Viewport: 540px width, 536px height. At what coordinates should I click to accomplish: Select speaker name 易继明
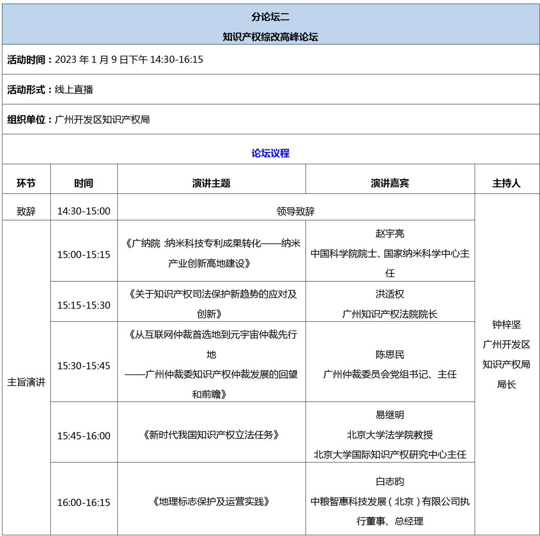[x=390, y=415]
